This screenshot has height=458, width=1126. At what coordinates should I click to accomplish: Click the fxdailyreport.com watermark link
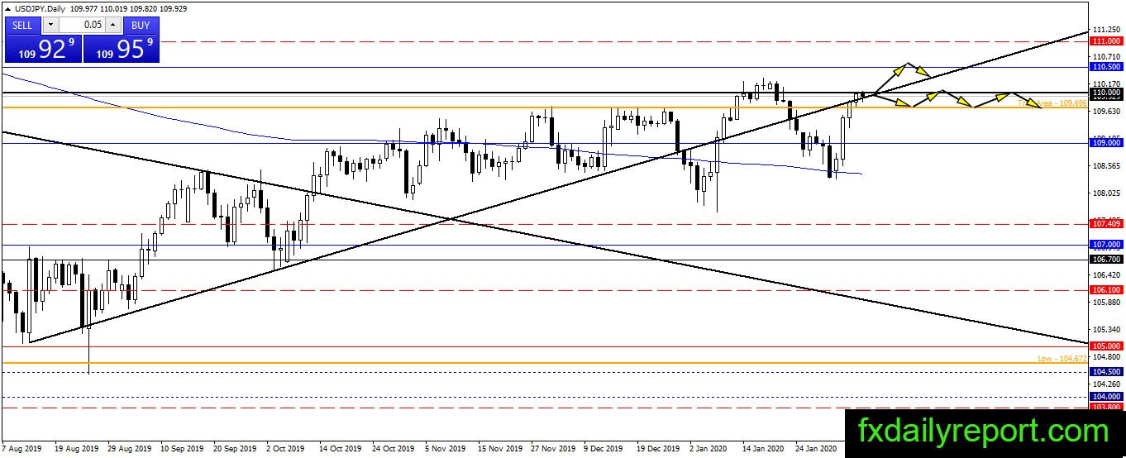[984, 431]
